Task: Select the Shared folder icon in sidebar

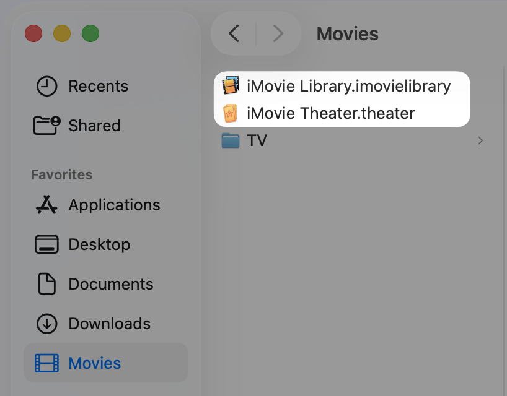Action: 46,126
